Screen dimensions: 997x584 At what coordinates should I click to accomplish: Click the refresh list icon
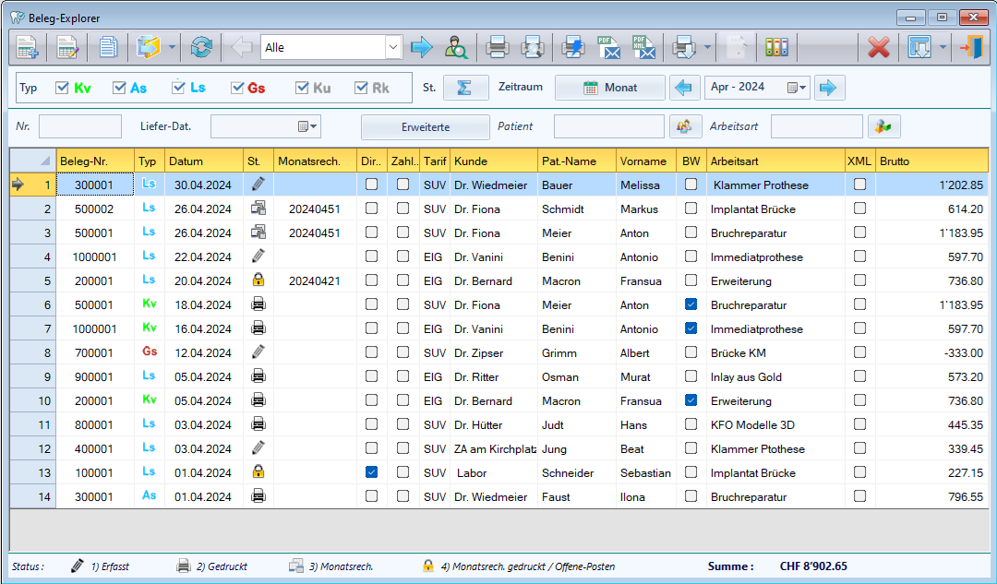click(x=201, y=47)
